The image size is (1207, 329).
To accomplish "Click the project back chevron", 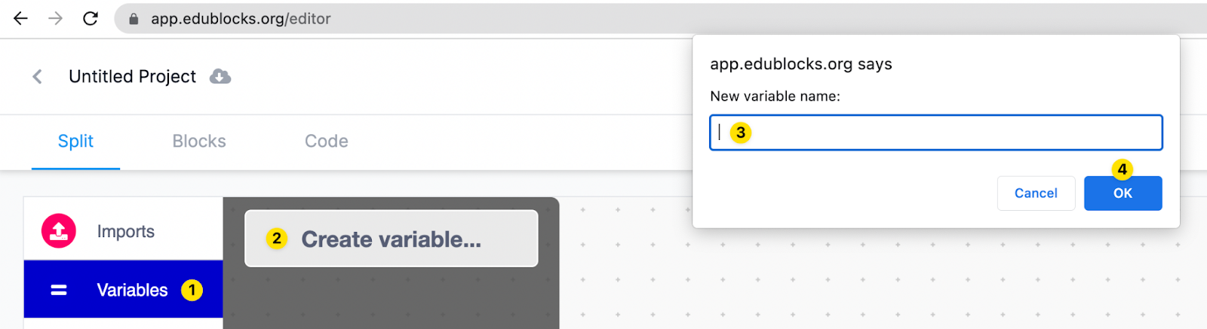I will (x=37, y=77).
